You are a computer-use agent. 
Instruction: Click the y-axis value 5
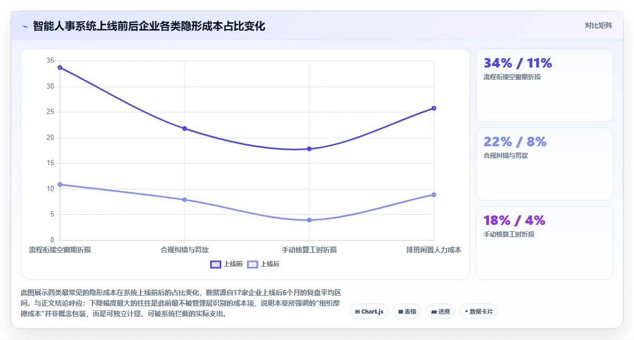52,214
